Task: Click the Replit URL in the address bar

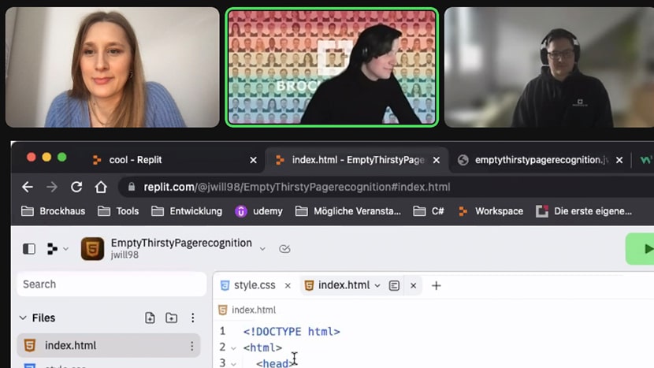Action: pyautogui.click(x=296, y=187)
